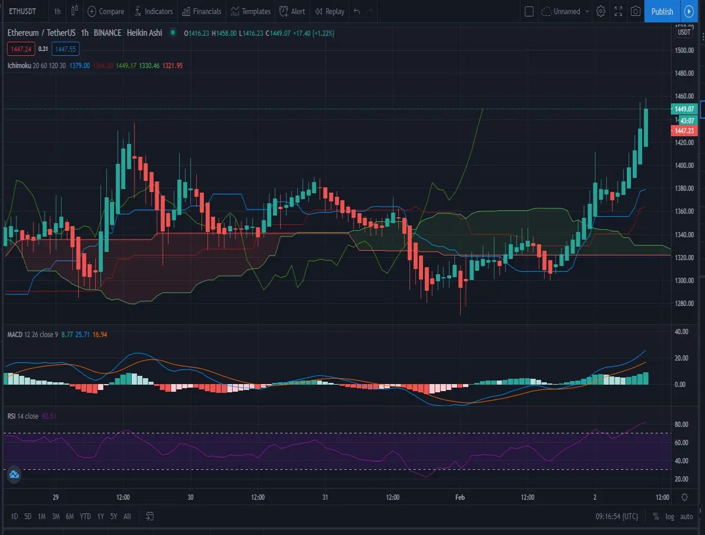Undo the last chart action
Image resolution: width=705 pixels, height=535 pixels.
click(x=357, y=11)
